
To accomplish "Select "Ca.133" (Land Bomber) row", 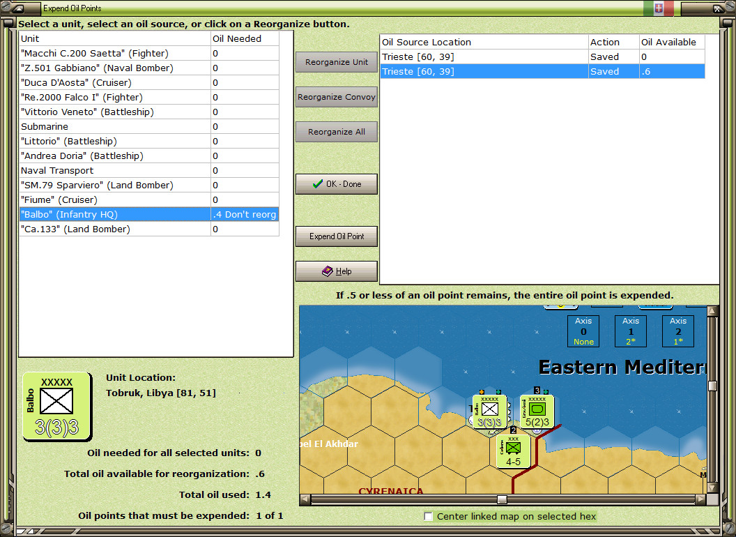I will tap(149, 229).
